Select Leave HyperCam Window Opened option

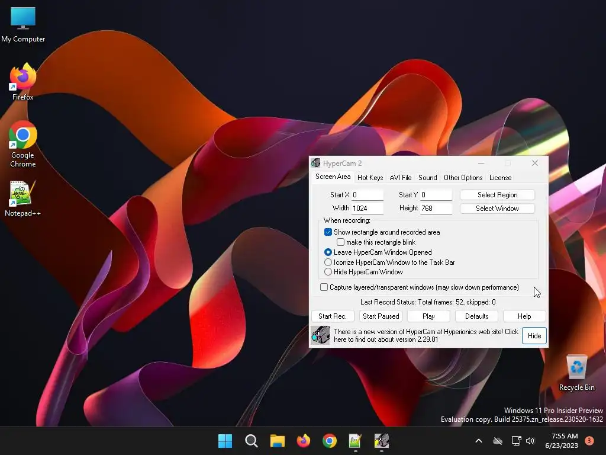[x=328, y=252]
